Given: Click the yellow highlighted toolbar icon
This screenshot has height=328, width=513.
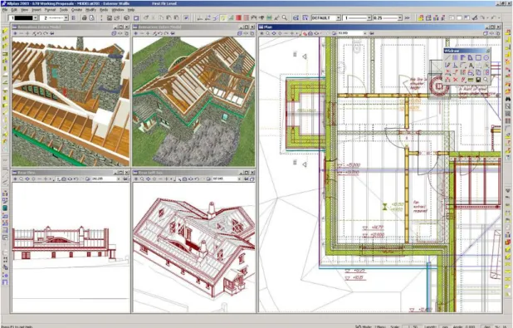Looking at the screenshot, I should click(223, 18).
